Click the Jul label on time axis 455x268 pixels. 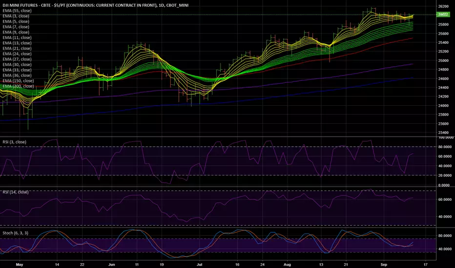[x=199, y=265]
